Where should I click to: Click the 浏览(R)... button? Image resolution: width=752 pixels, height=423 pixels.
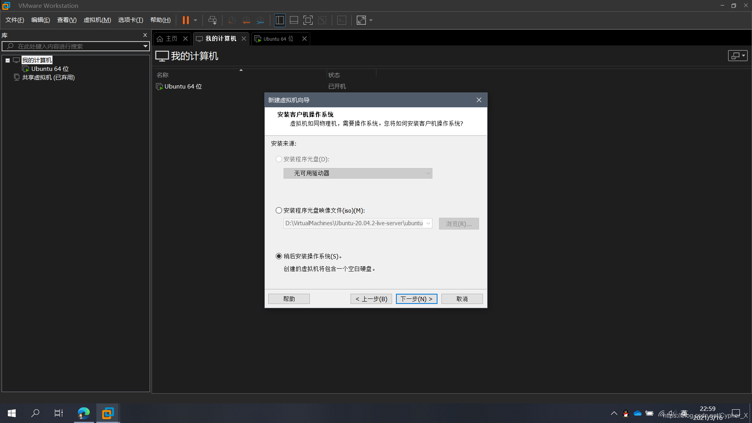point(459,224)
